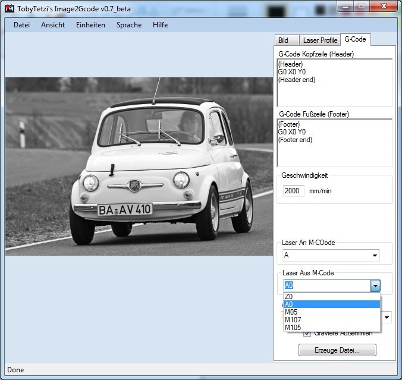Viewport: 402px width, 380px height.
Task: Click the Erzeuge Datei... button
Action: [x=337, y=350]
